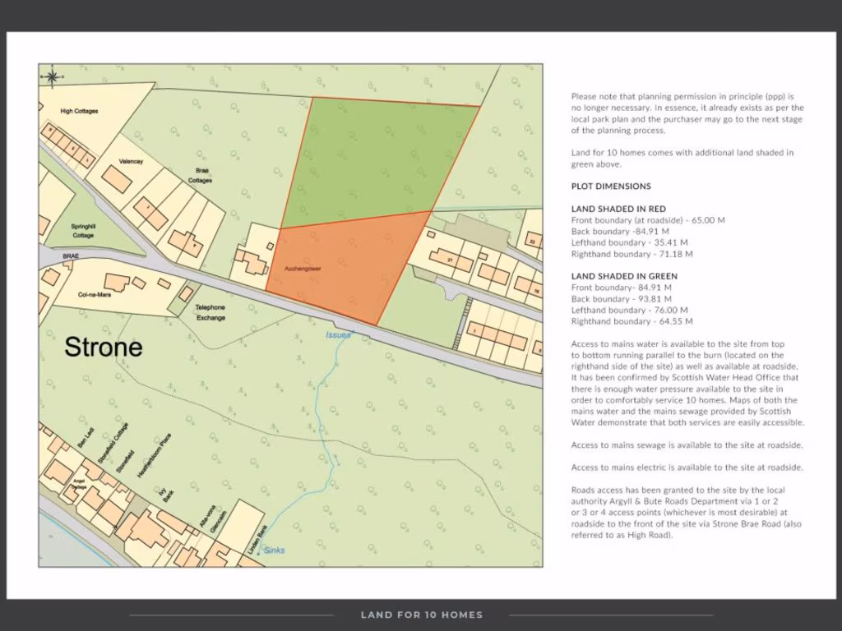Select the Springhill Cottage label

pyautogui.click(x=82, y=231)
